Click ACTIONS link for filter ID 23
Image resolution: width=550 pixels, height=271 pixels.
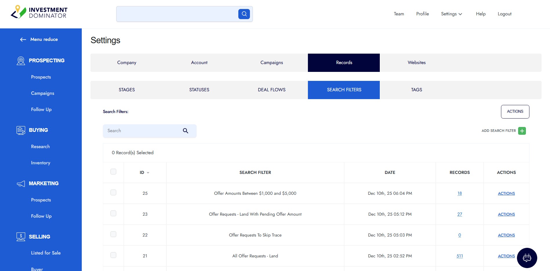point(506,214)
